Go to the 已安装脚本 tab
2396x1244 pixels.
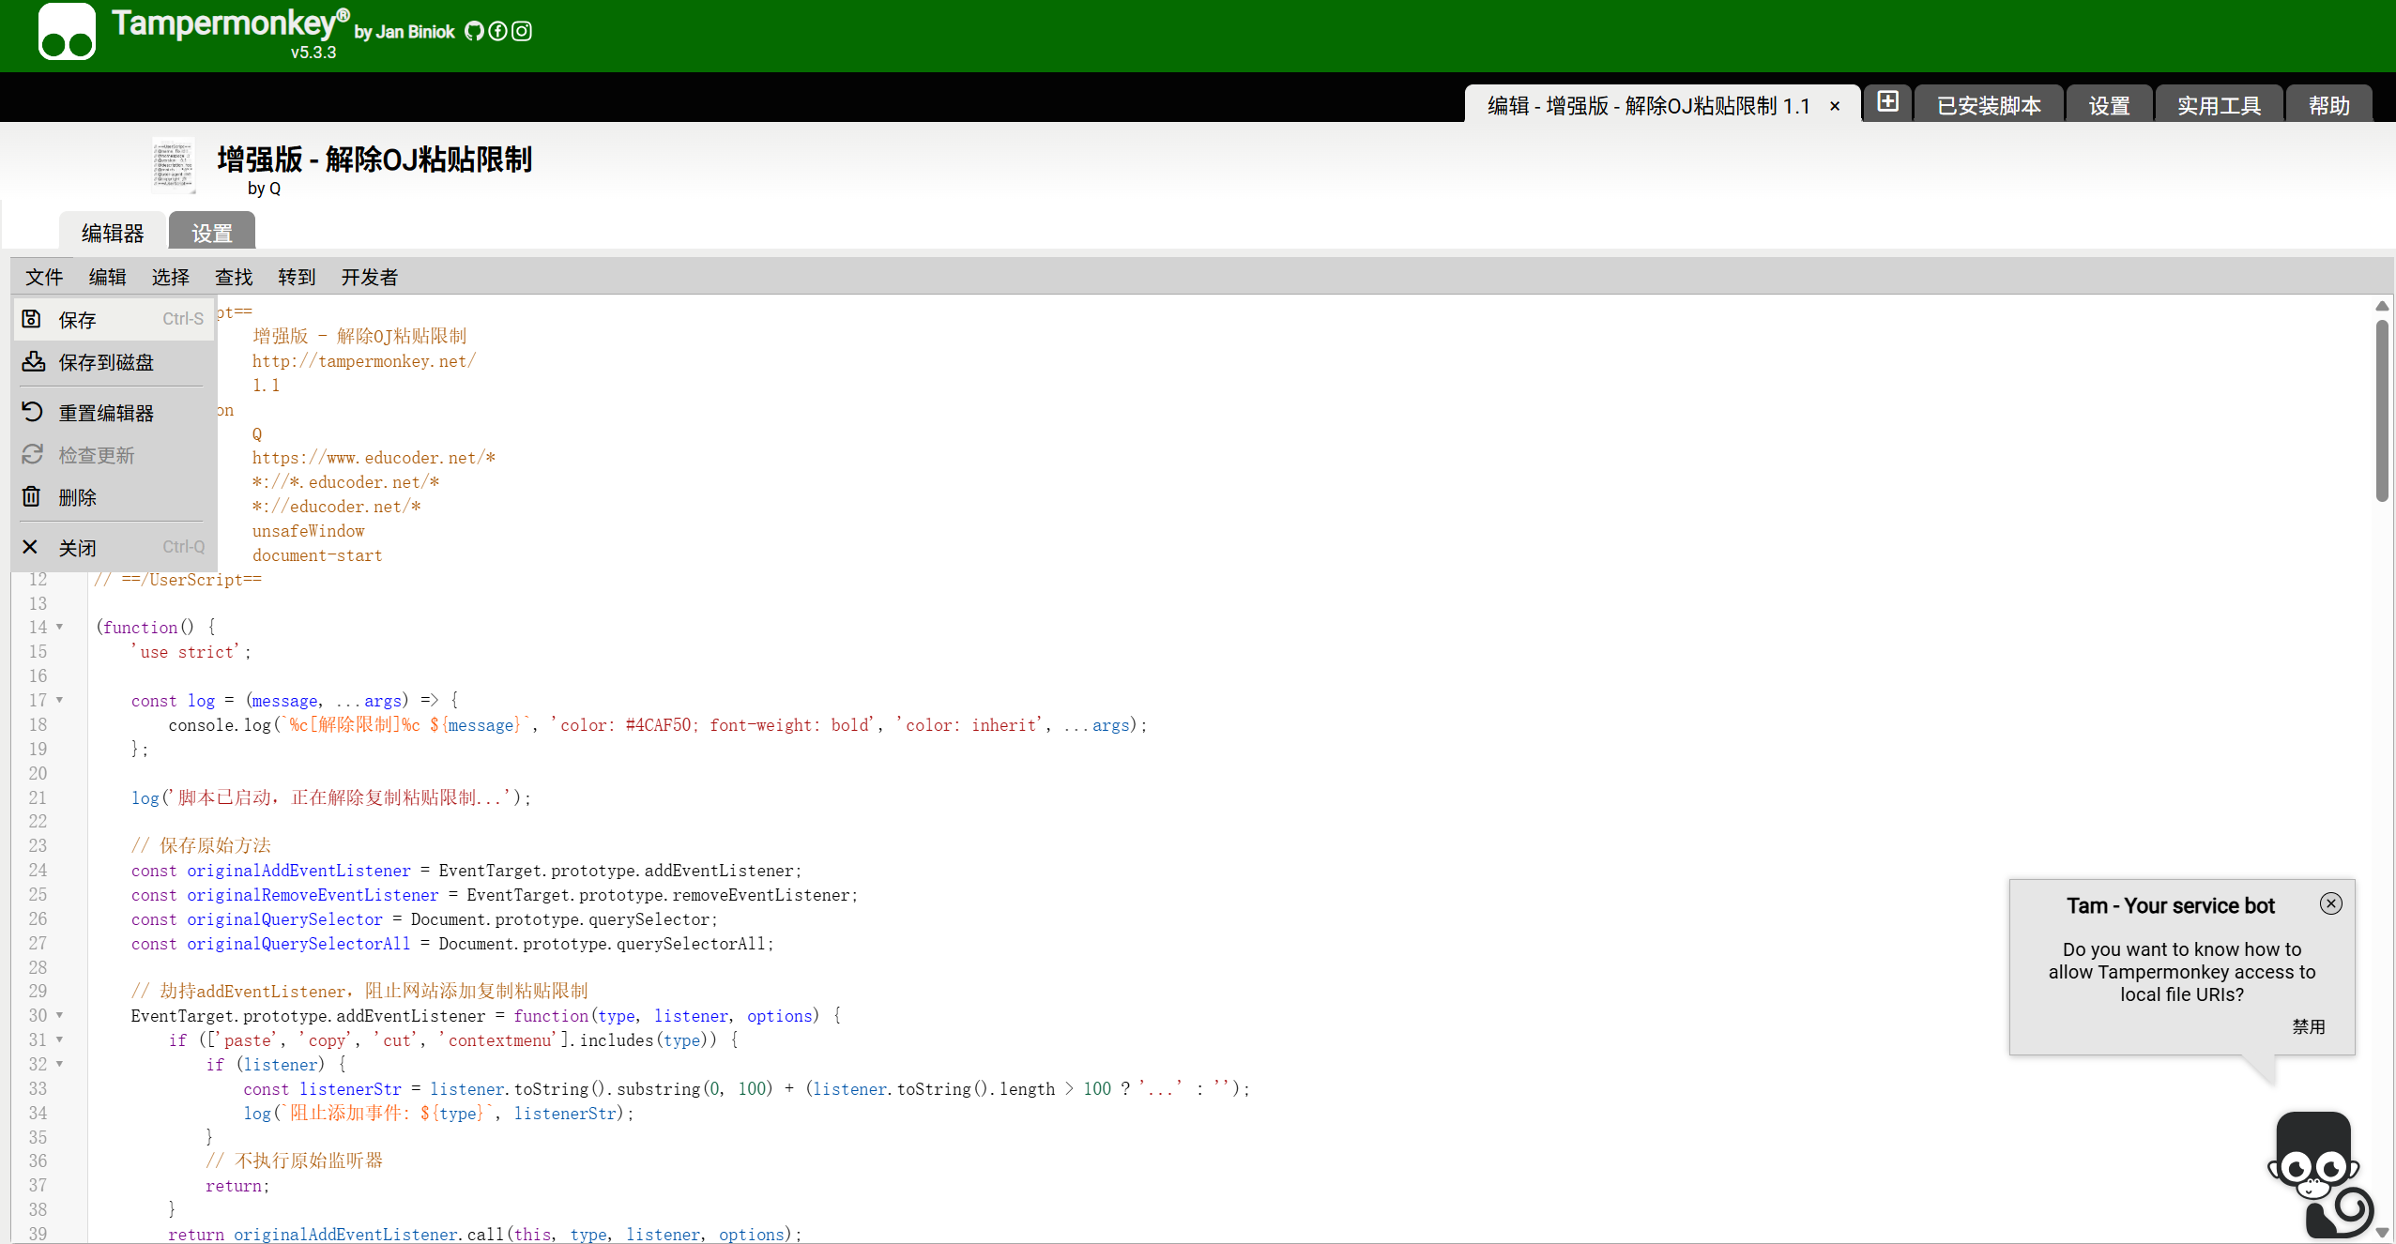1989,105
